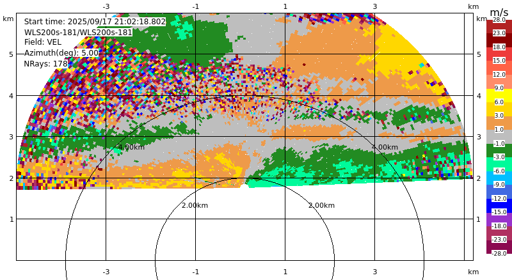Click the -6.0 colorbar tick label
Viewport: 512px width, 280px height.
pos(499,171)
